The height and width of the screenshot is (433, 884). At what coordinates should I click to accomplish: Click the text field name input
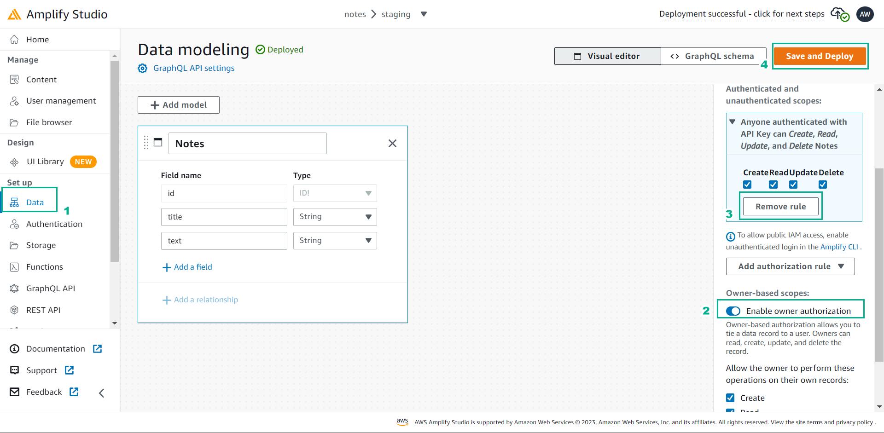[x=224, y=241]
